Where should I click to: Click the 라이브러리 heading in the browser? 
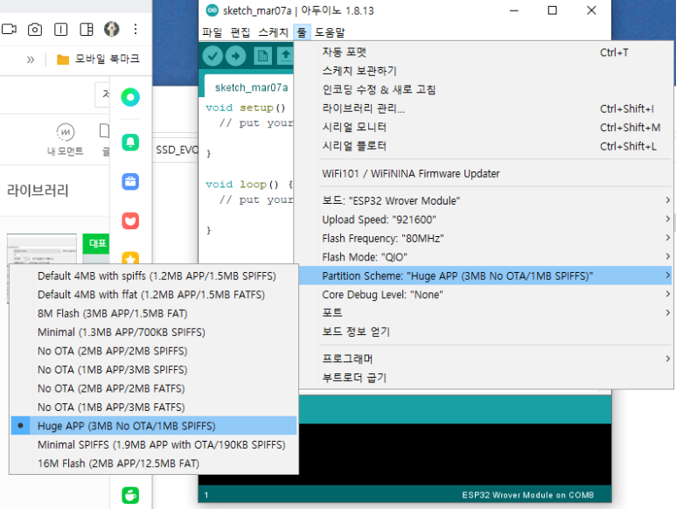38,191
